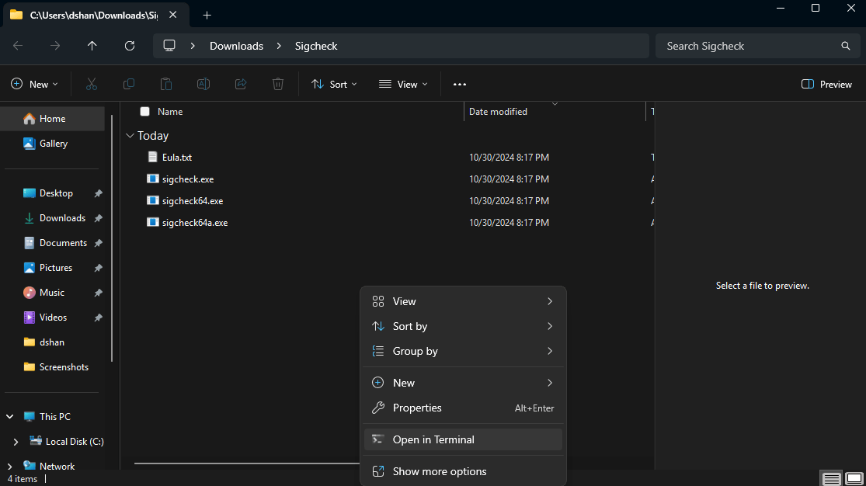Screen dimensions: 866x486
Task: Toggle the select-all checkbox beside Name
Action: (x=144, y=112)
